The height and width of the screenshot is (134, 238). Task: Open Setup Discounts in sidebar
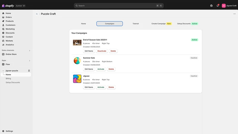(13, 82)
